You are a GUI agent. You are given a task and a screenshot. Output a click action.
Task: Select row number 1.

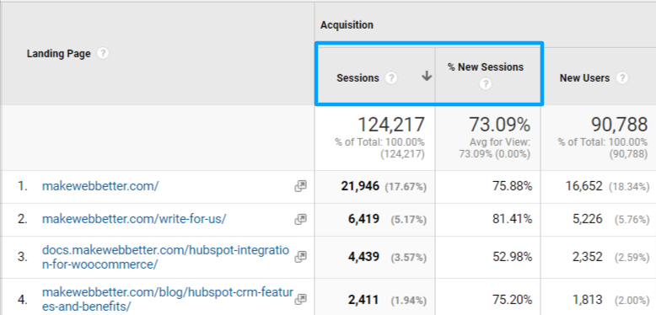point(23,186)
